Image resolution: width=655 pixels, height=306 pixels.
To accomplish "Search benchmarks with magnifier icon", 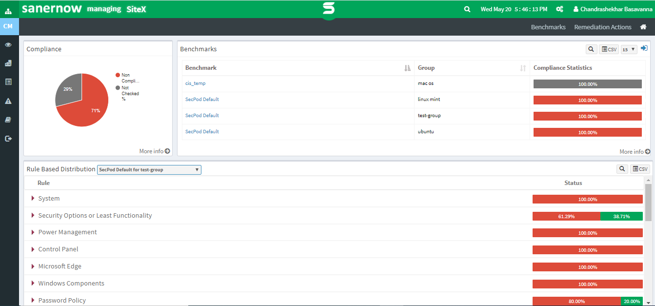I will (591, 49).
